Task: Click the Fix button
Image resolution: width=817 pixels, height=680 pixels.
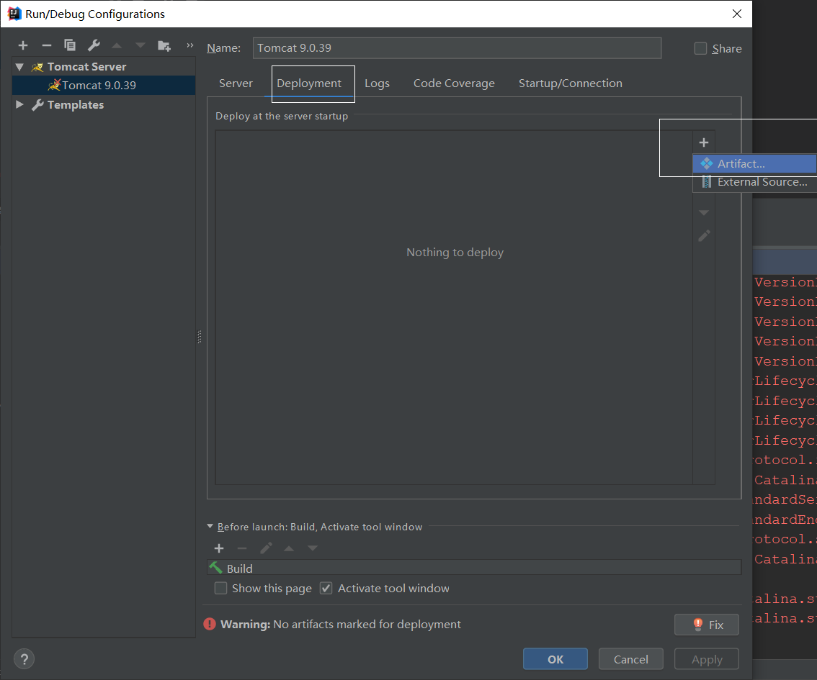Action: click(x=707, y=625)
